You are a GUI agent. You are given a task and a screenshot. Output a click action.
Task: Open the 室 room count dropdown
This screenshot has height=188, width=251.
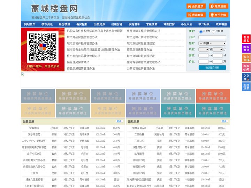(x=204, y=49)
